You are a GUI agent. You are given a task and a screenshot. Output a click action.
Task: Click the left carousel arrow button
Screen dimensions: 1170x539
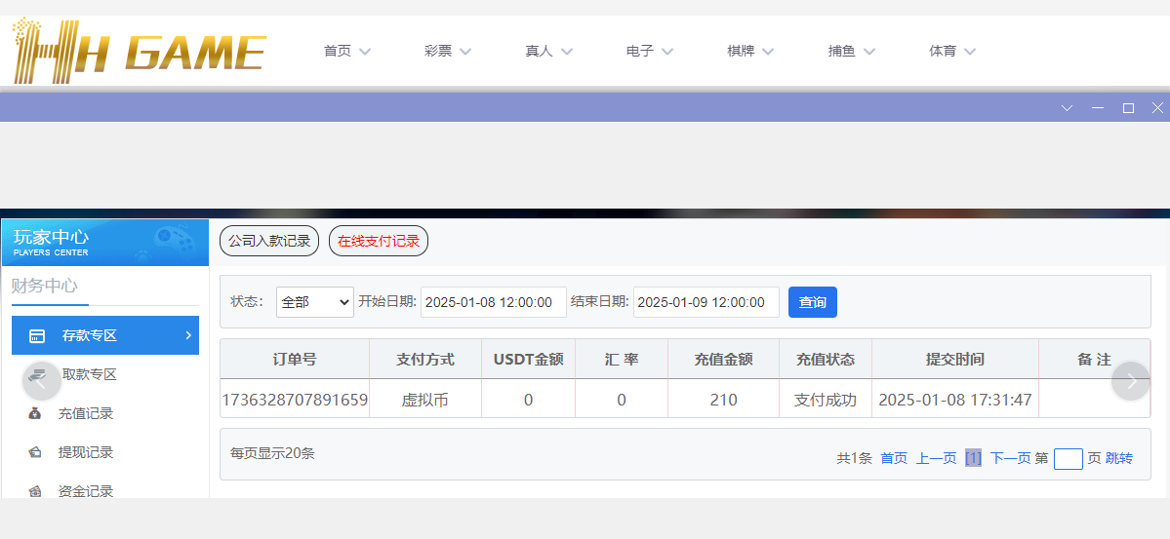(41, 381)
